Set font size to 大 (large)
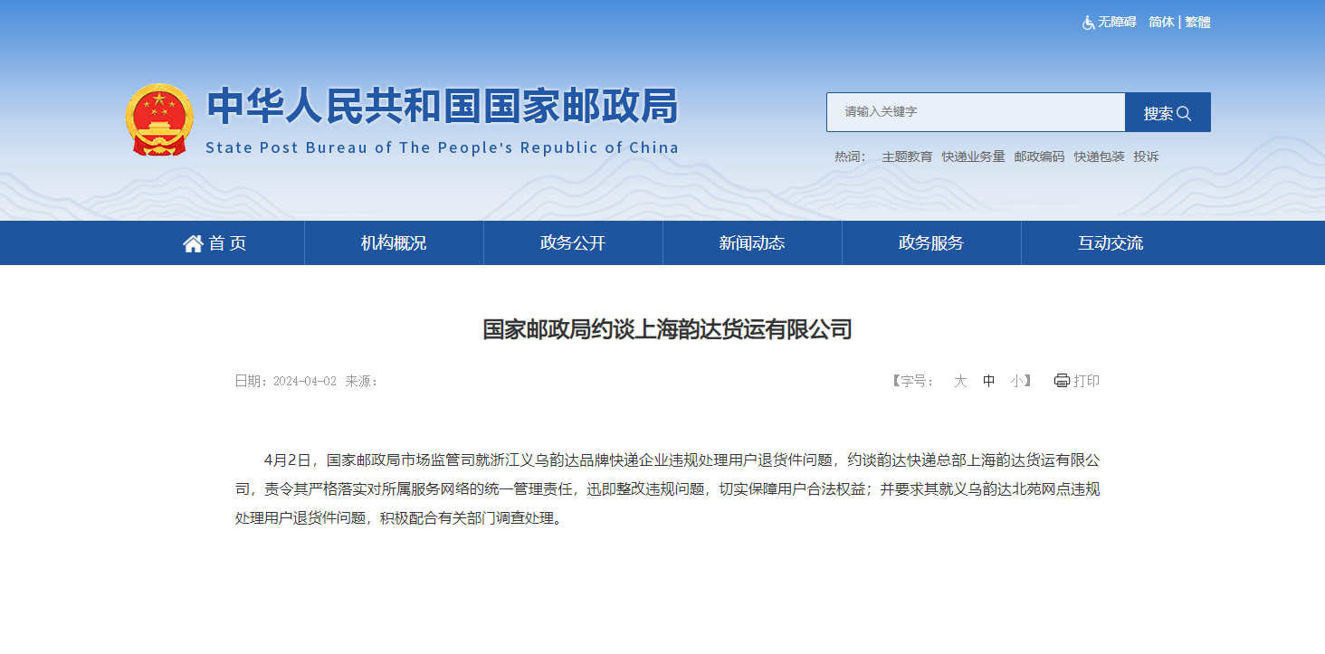Image resolution: width=1325 pixels, height=654 pixels. pyautogui.click(x=960, y=381)
